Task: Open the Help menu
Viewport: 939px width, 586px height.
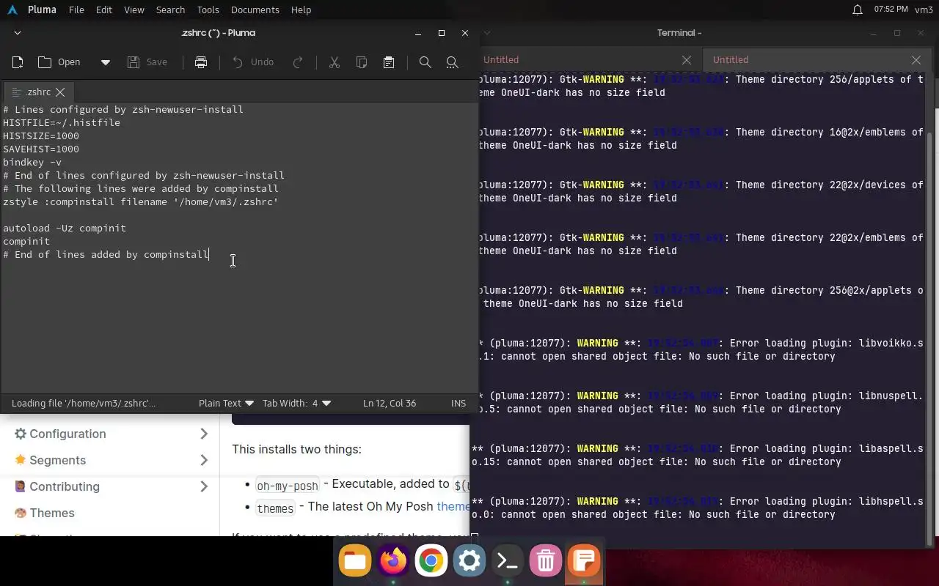Action: (x=301, y=10)
